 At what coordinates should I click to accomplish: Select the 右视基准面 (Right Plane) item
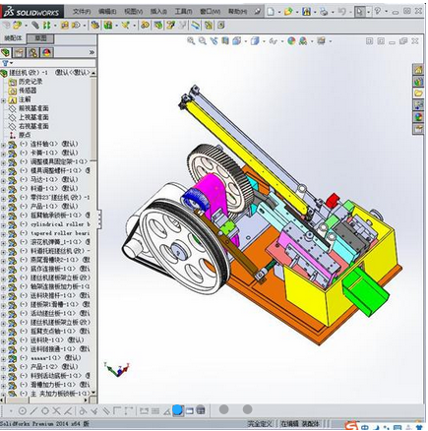tap(33, 126)
